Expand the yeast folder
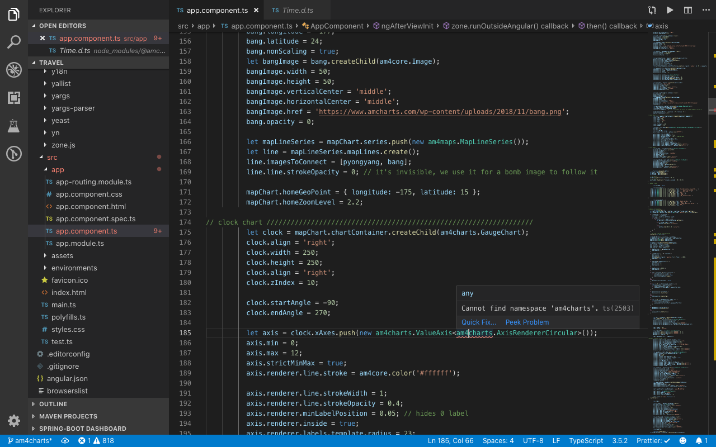Screen dimensions: 716x447 98,121
